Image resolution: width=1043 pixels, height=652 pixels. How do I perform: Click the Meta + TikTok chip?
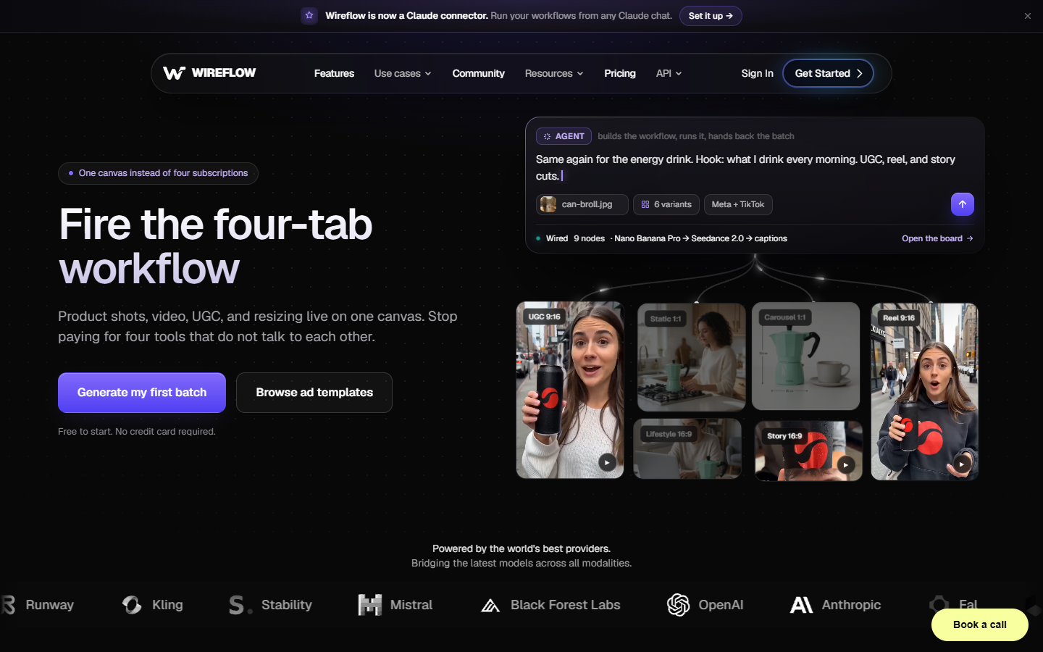738,204
